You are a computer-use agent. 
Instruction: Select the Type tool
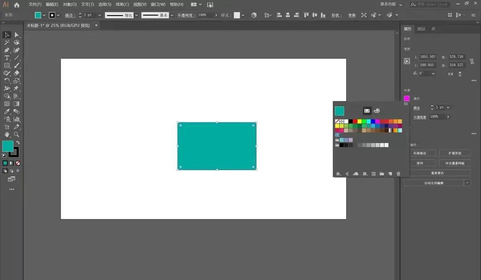click(7, 58)
